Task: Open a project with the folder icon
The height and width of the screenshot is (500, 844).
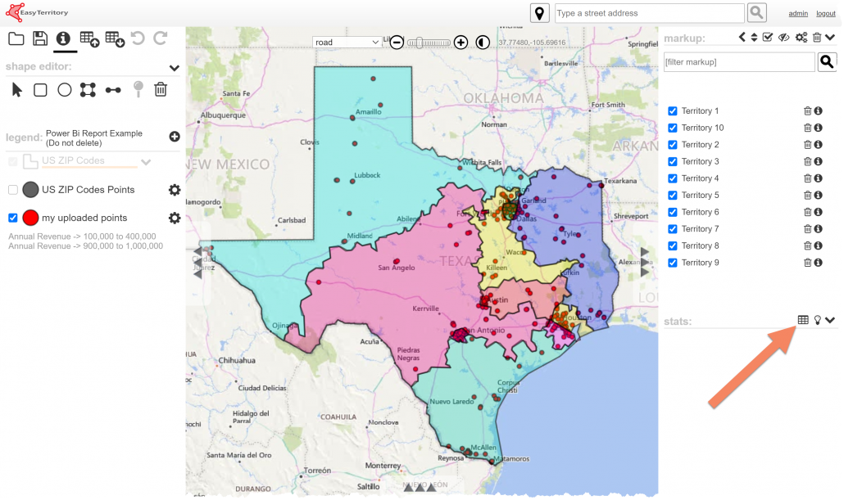Action: point(16,37)
